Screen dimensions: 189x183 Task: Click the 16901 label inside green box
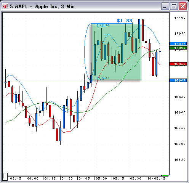click(103, 78)
